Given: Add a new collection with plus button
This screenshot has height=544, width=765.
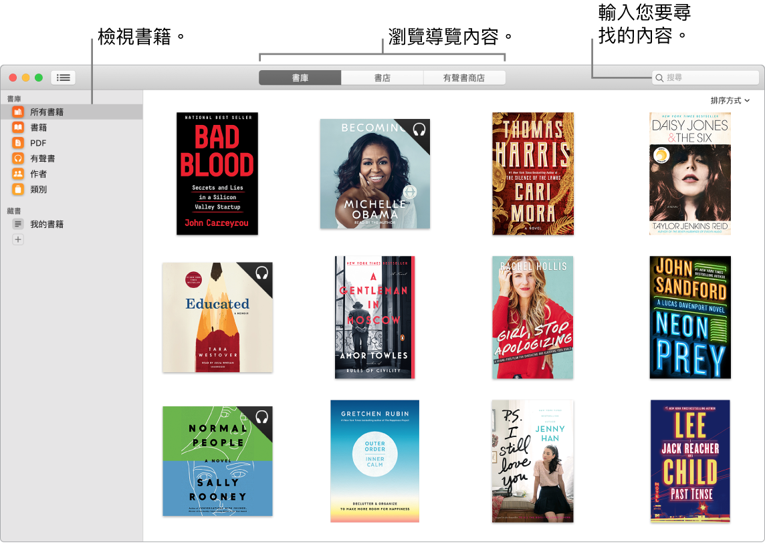Looking at the screenshot, I should coord(18,239).
